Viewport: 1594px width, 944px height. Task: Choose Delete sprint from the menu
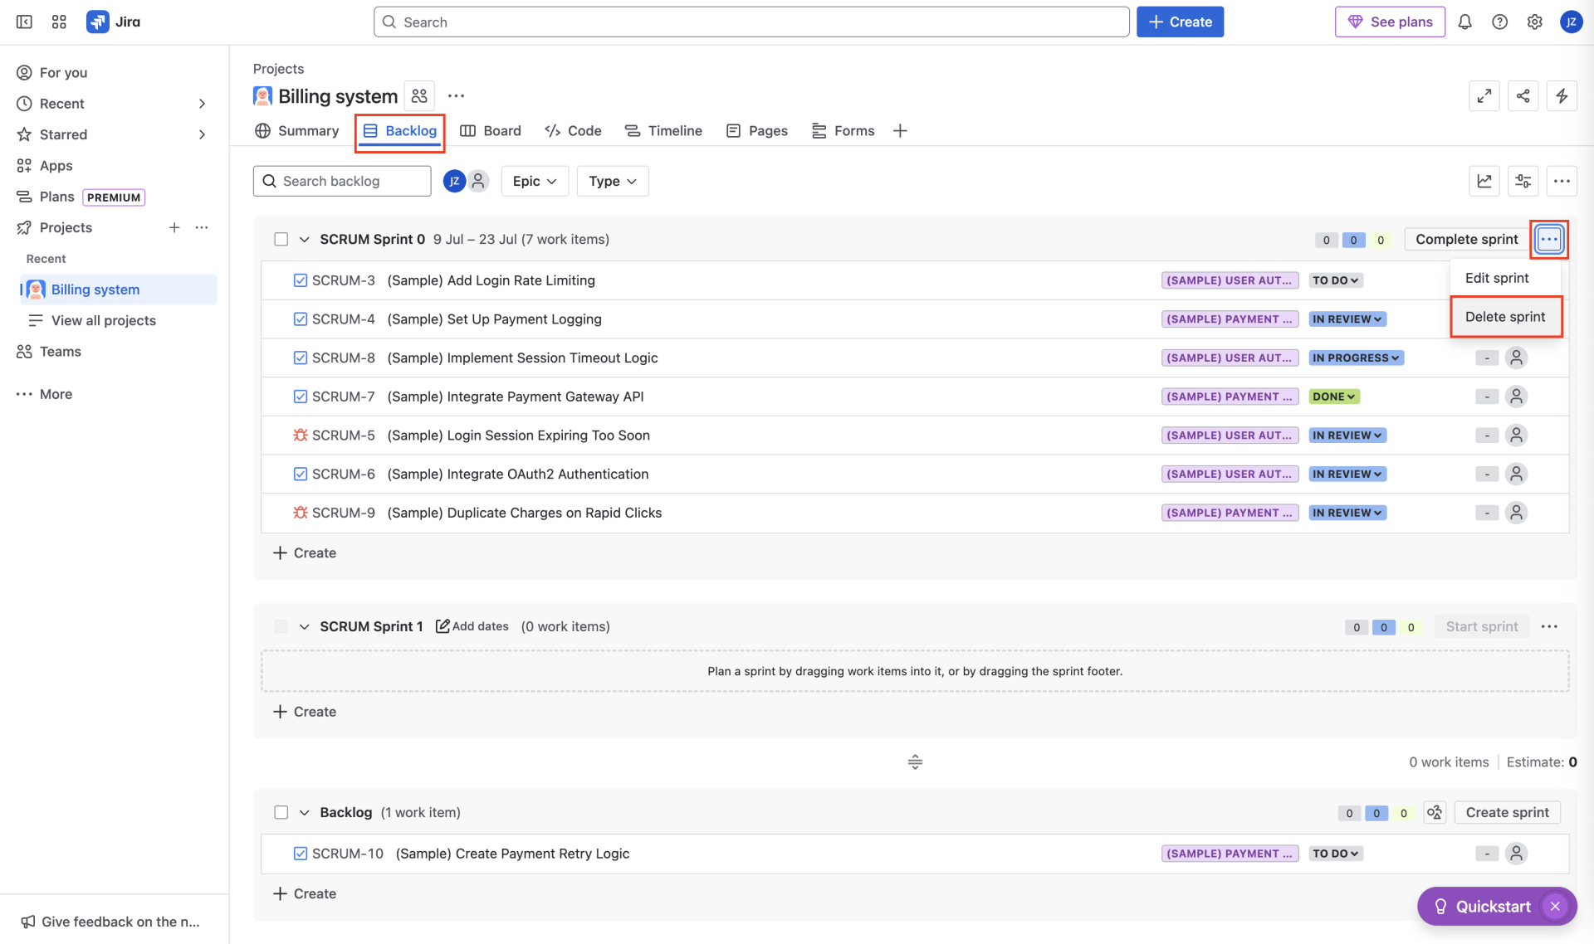pos(1504,317)
